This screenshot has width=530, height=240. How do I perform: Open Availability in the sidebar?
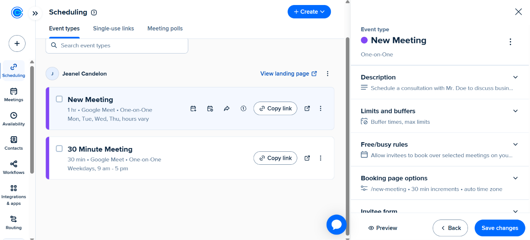tap(14, 119)
